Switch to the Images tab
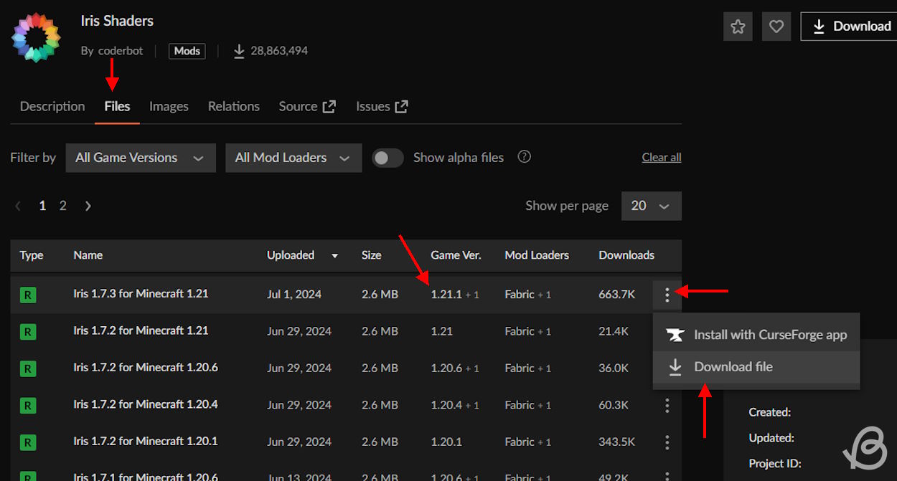 pos(169,106)
